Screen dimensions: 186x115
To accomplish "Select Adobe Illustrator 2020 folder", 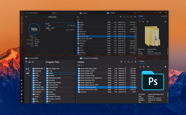I will [x=88, y=80].
